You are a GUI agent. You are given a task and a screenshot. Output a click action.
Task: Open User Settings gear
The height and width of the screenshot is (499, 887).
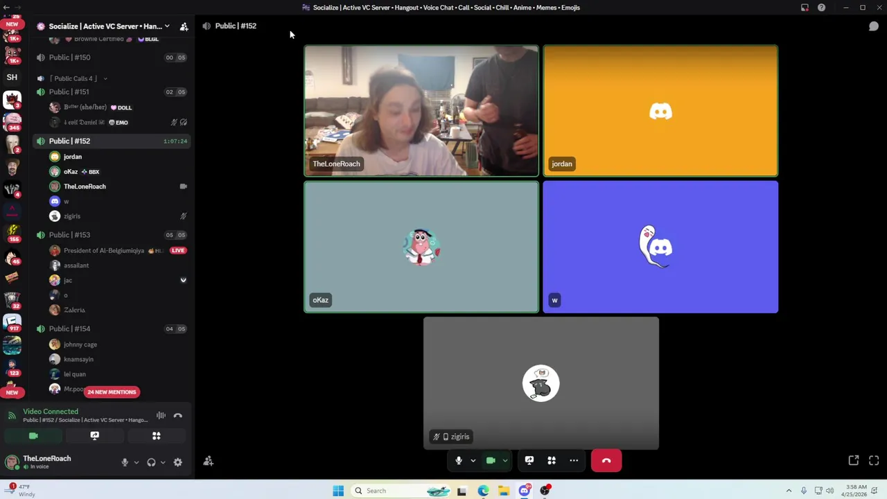pos(178,462)
